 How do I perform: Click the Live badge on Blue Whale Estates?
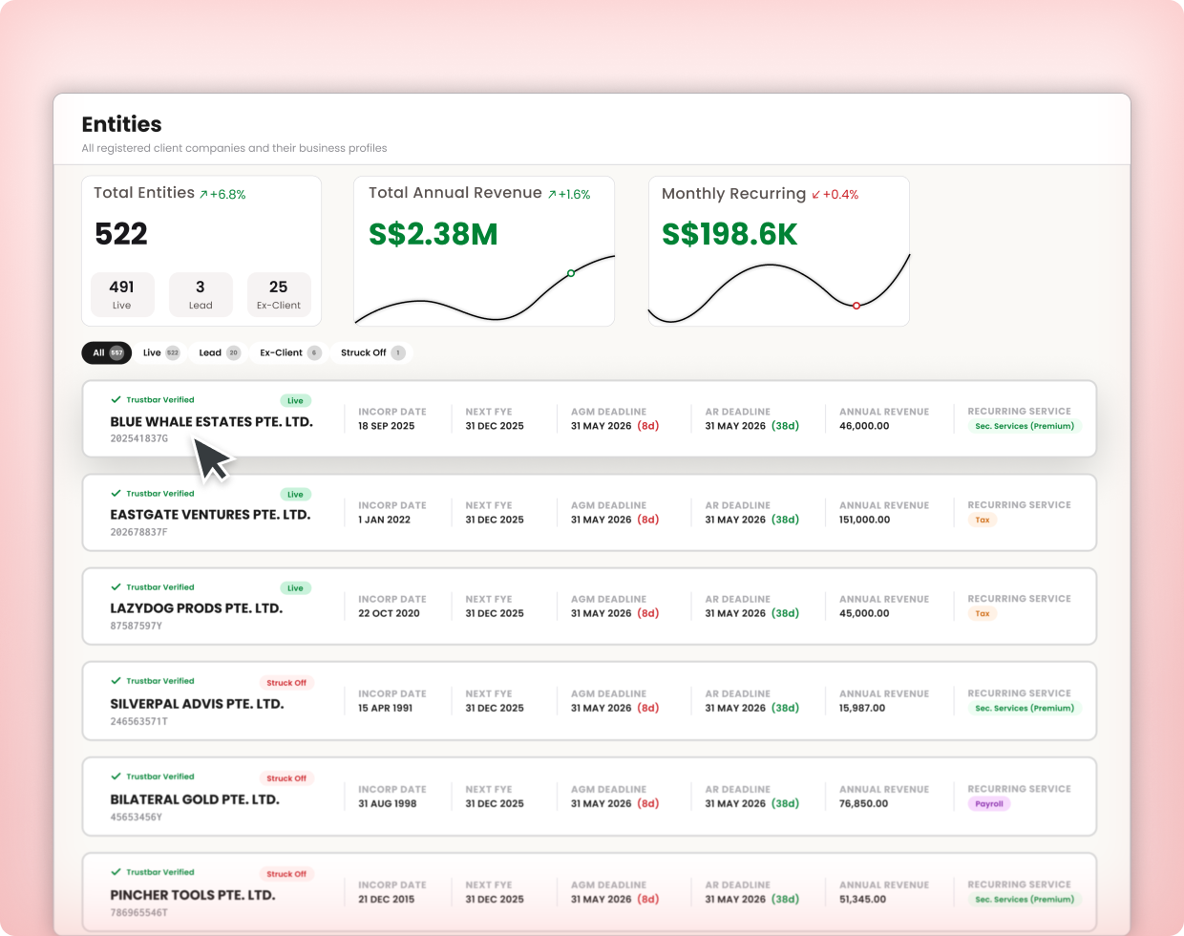point(296,401)
